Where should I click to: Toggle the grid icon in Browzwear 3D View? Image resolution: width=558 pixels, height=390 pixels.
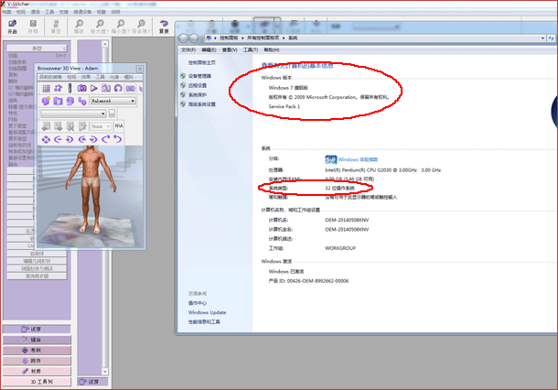pos(46,88)
